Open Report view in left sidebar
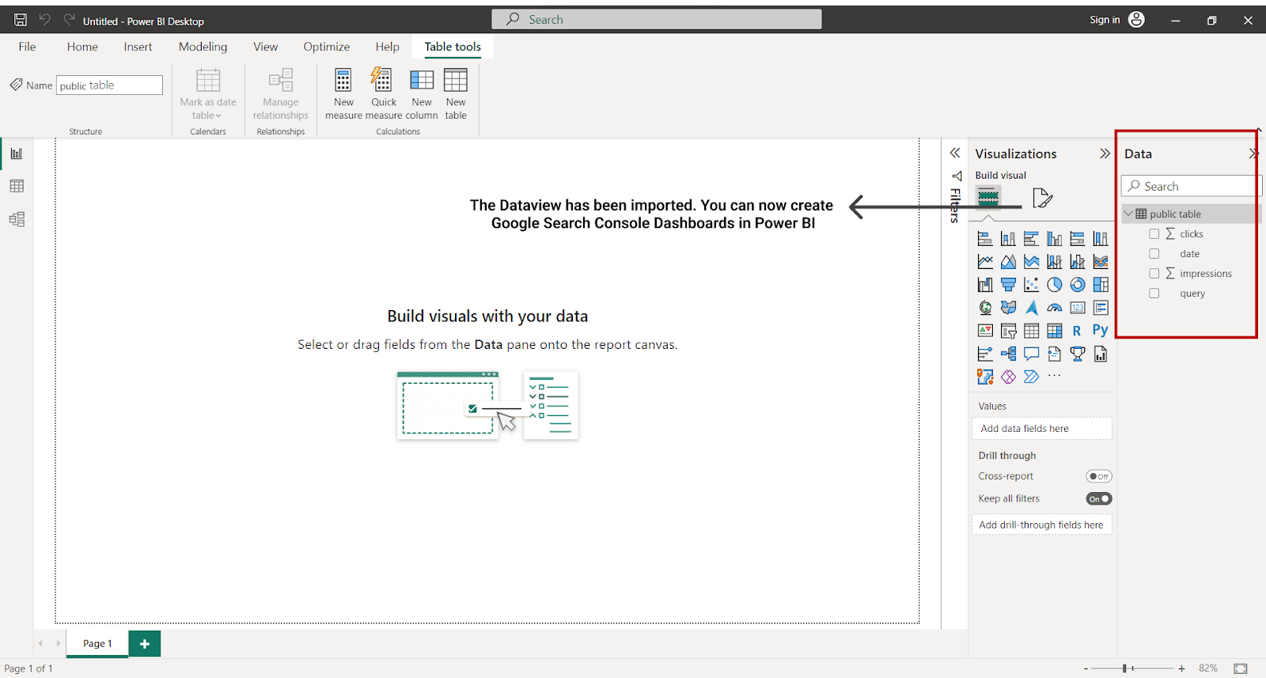1266x678 pixels. coord(17,153)
